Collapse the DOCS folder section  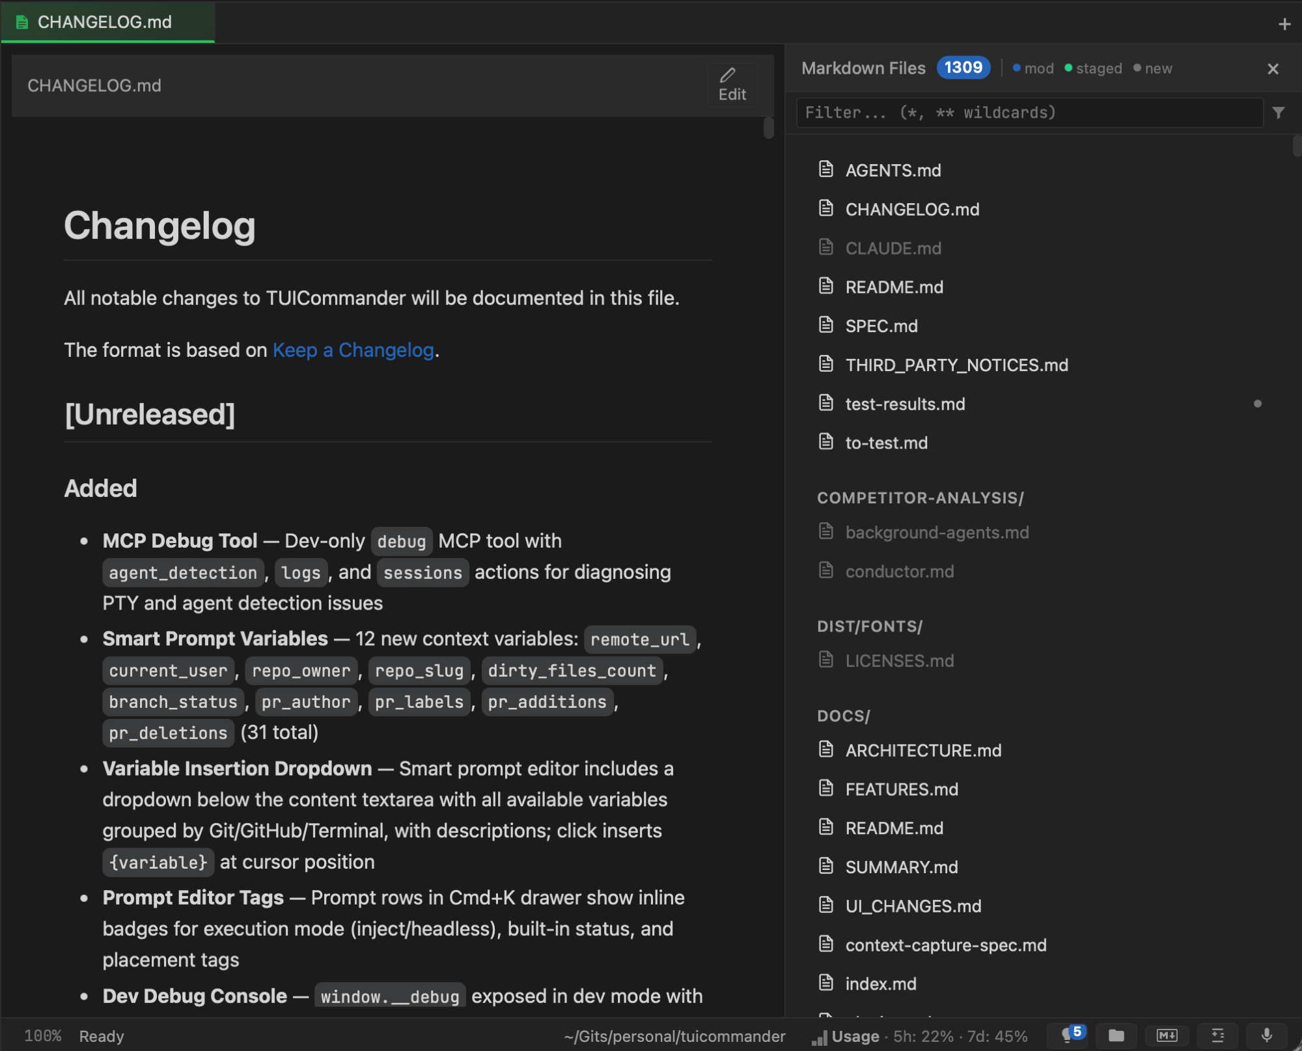[x=844, y=716]
